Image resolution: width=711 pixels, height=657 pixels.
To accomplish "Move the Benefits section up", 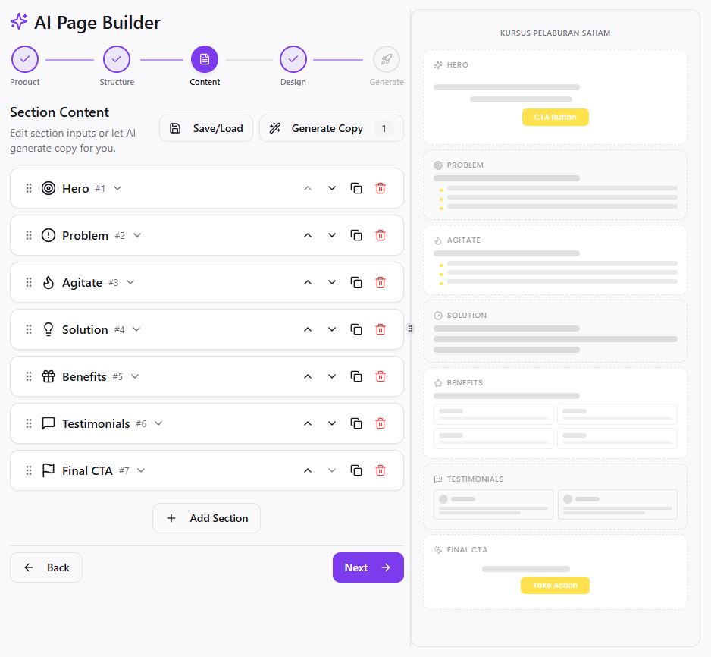I will [308, 376].
